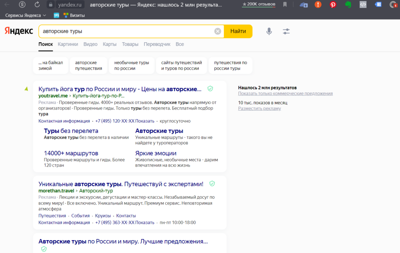Open Круизы sitelink
The image size is (400, 253).
pyautogui.click(x=103, y=216)
